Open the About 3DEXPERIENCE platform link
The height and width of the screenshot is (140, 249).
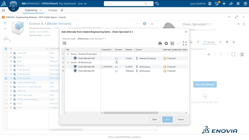(125, 137)
